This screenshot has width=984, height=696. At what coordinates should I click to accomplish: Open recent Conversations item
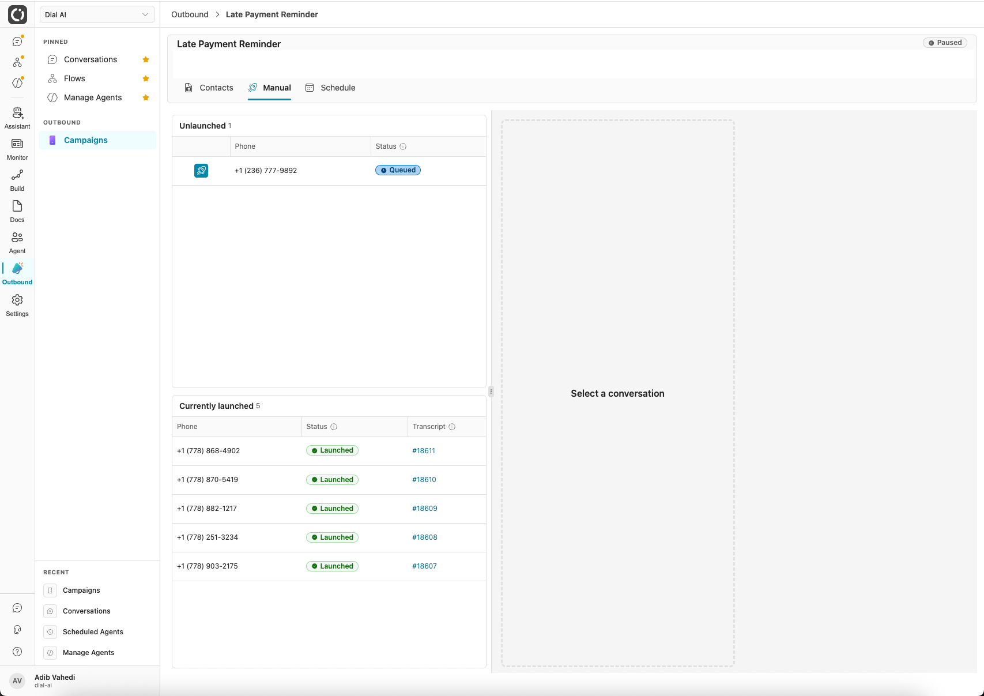click(86, 611)
